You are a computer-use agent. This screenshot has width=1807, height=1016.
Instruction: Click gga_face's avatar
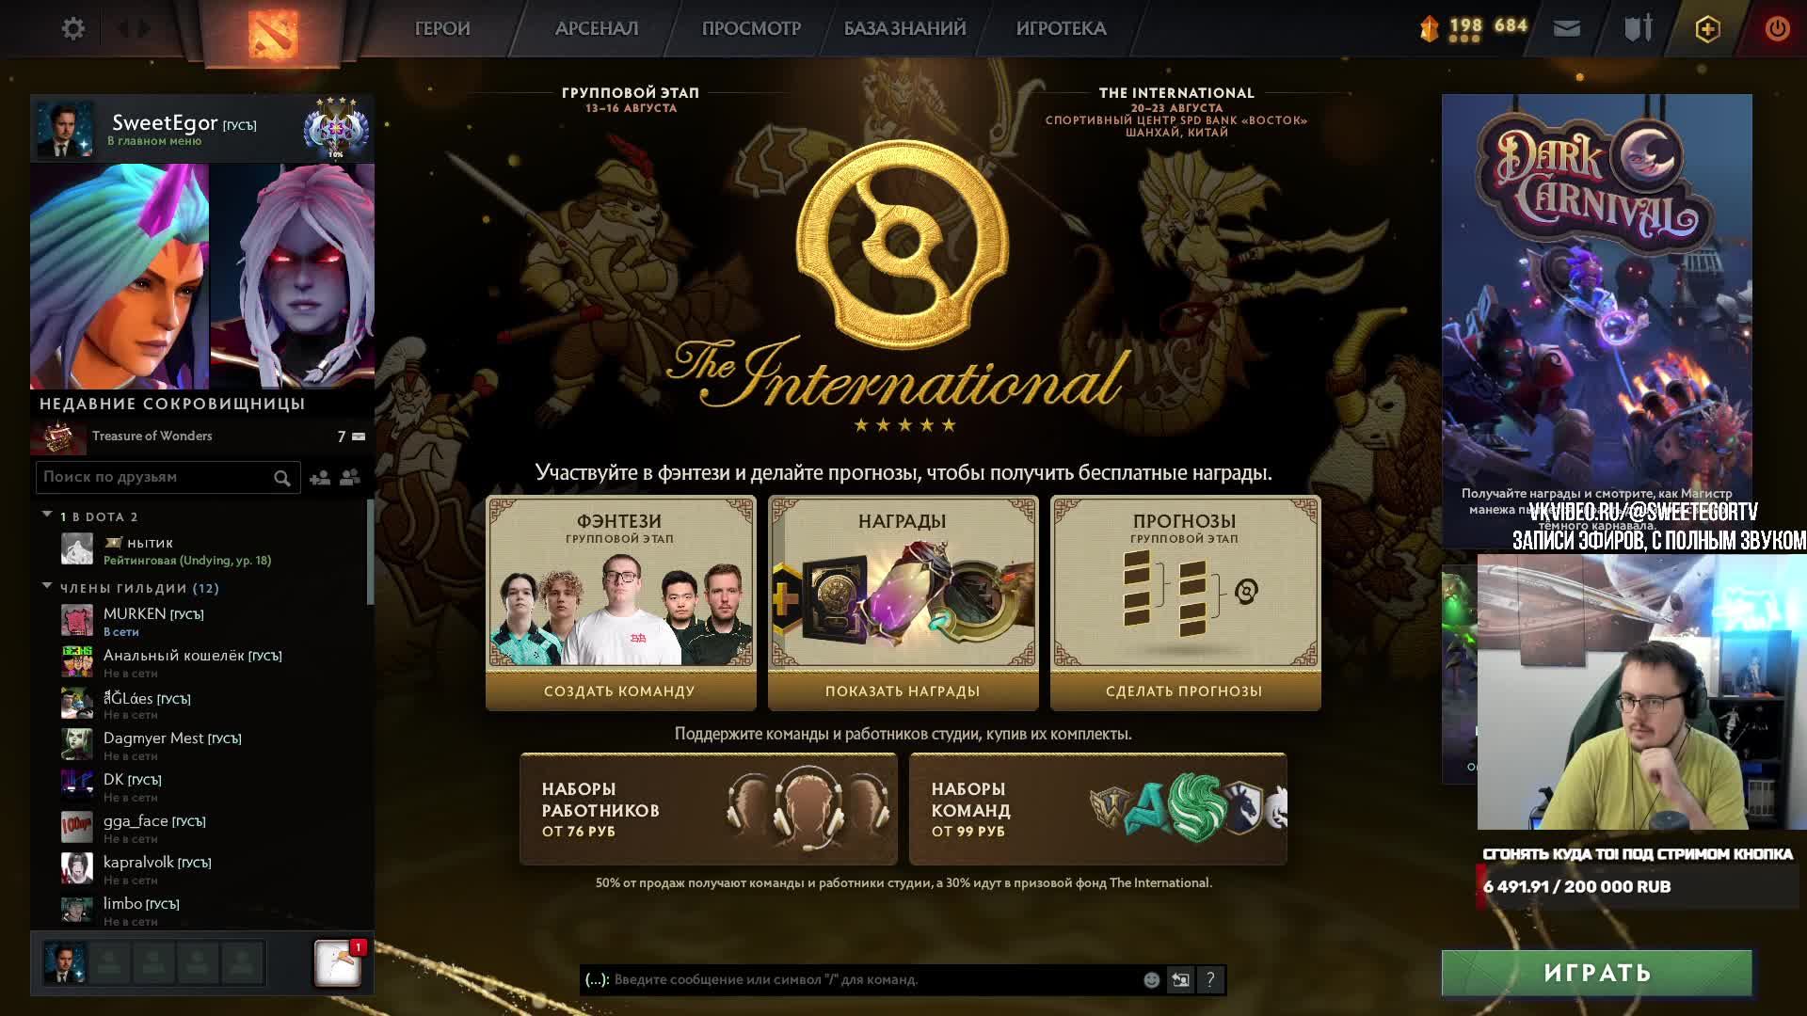pos(77,828)
